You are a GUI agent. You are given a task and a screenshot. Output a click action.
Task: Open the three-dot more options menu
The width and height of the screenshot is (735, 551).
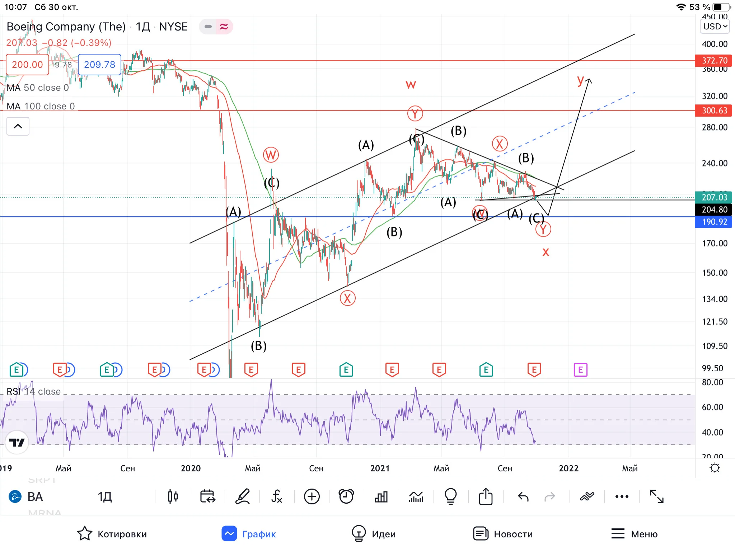pyautogui.click(x=622, y=496)
